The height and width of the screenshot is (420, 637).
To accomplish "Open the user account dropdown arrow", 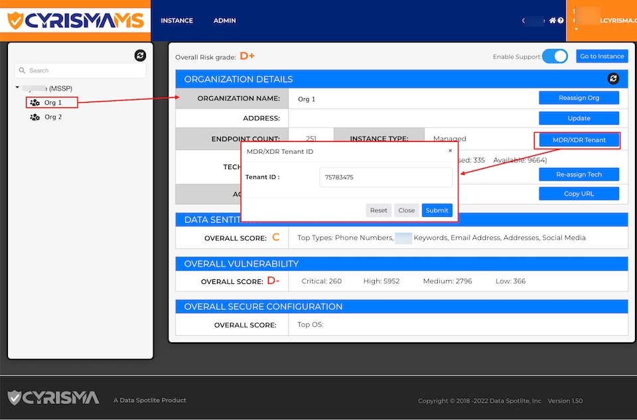I will coord(576,29).
